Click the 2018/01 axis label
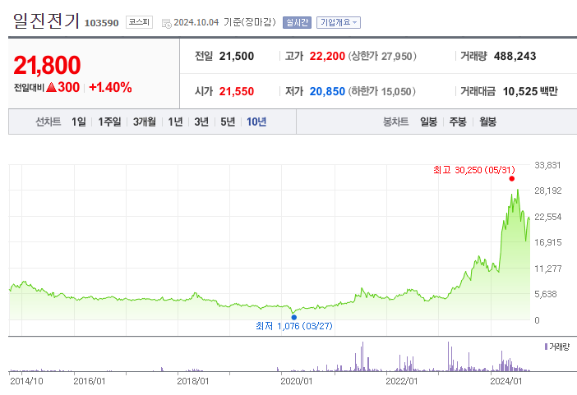The image size is (577, 395). click(193, 381)
